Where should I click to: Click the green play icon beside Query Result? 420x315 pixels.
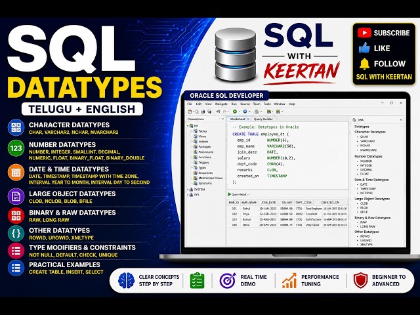[x=229, y=194]
